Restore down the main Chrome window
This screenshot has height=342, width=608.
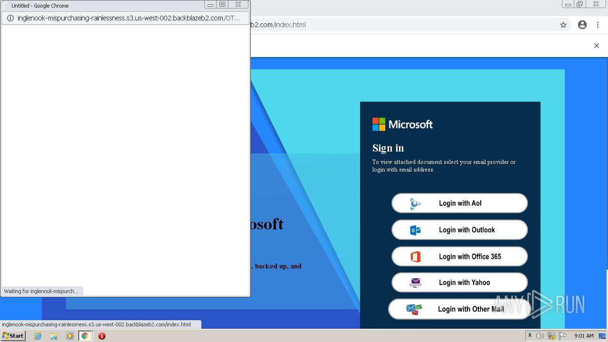pyautogui.click(x=579, y=4)
